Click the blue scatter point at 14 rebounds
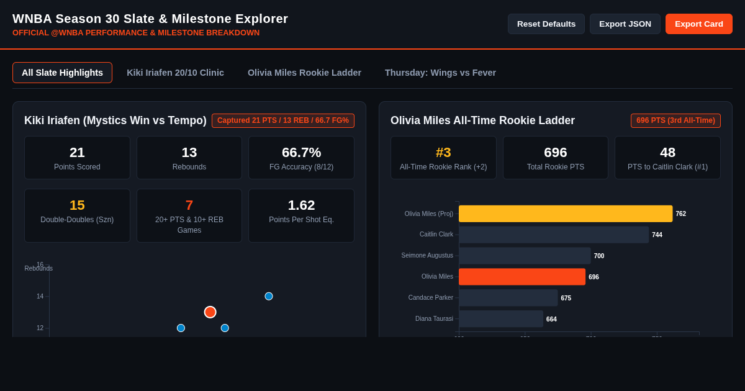The height and width of the screenshot is (391, 745). pyautogui.click(x=269, y=296)
